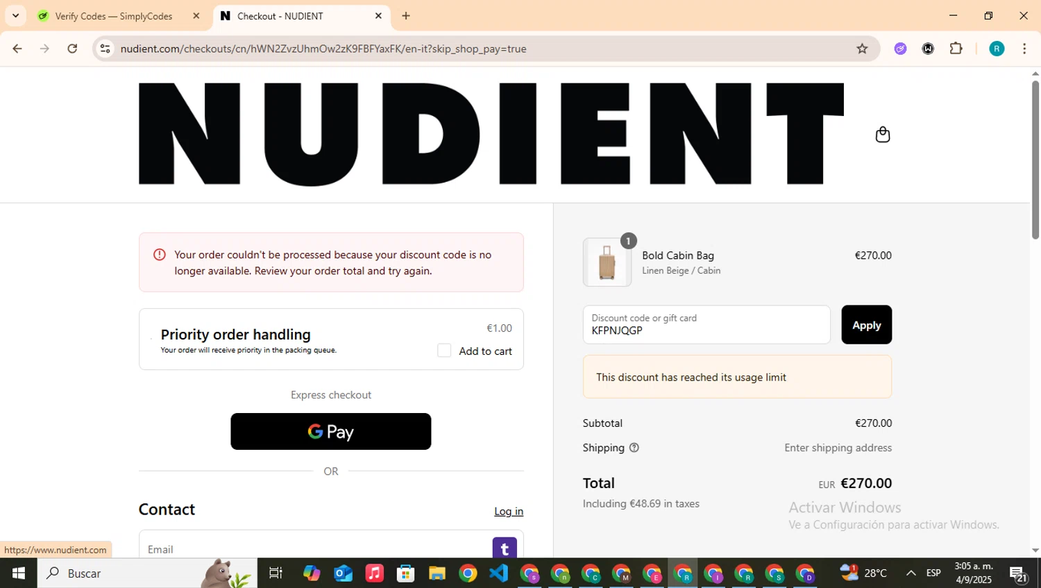Click the 'Bold Cabin Bag' product name

(x=678, y=255)
